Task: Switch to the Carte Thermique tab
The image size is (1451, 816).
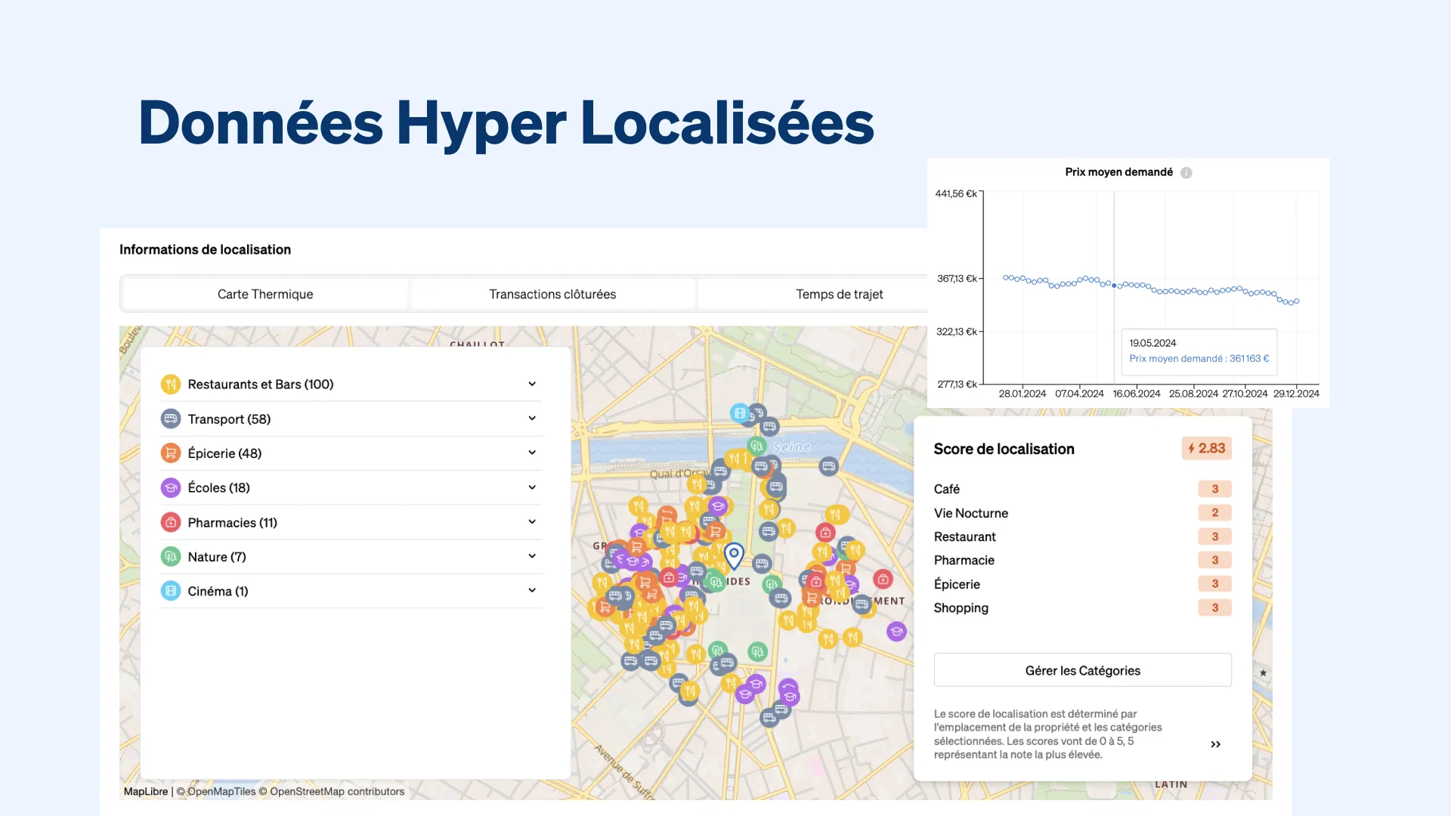Action: (265, 294)
